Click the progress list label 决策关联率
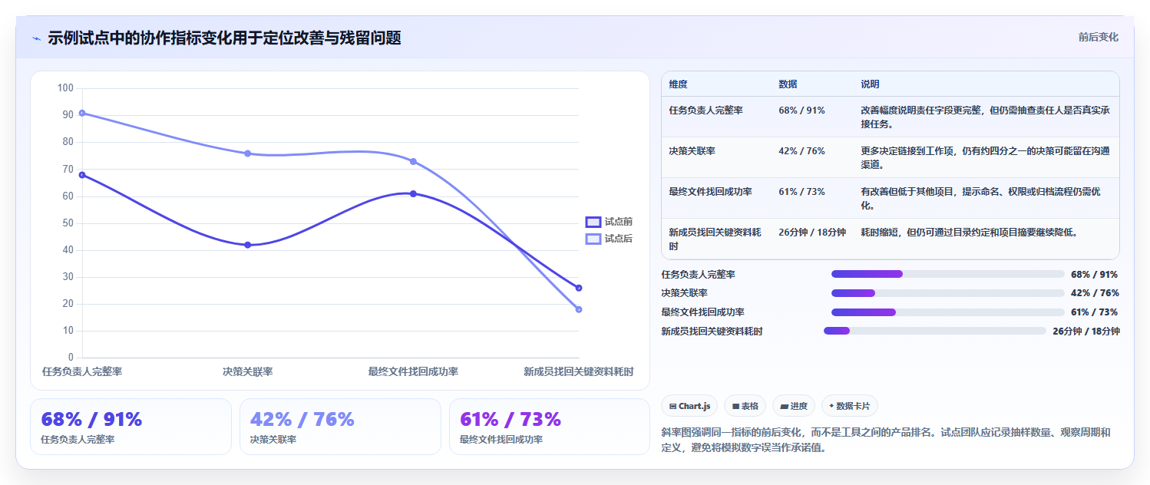The width and height of the screenshot is (1150, 485). tap(685, 293)
